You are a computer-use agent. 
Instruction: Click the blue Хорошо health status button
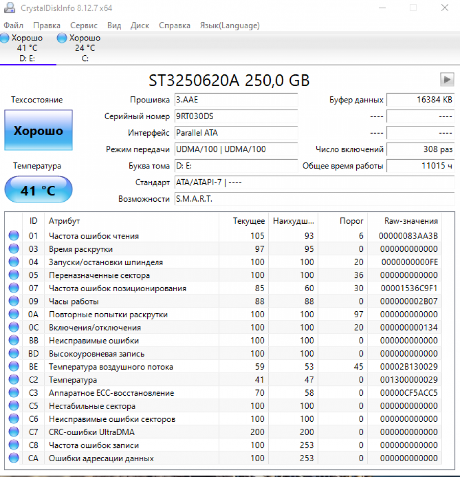pos(38,131)
